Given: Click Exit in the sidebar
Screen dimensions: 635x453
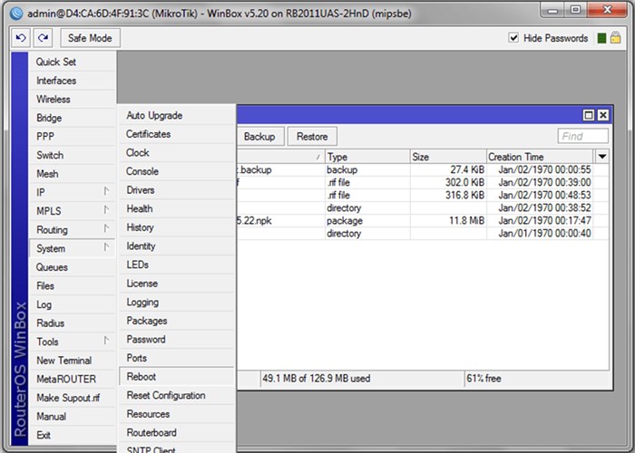Looking at the screenshot, I should (72, 435).
